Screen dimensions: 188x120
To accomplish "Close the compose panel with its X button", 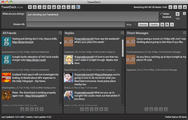I will pos(184,14).
